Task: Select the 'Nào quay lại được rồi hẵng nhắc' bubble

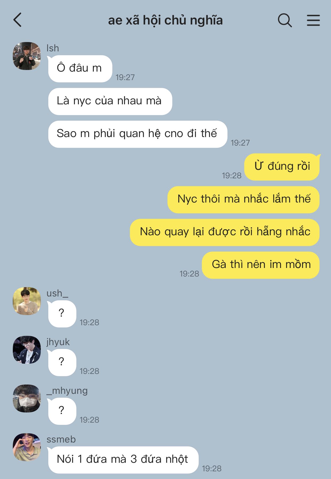Action: [225, 232]
